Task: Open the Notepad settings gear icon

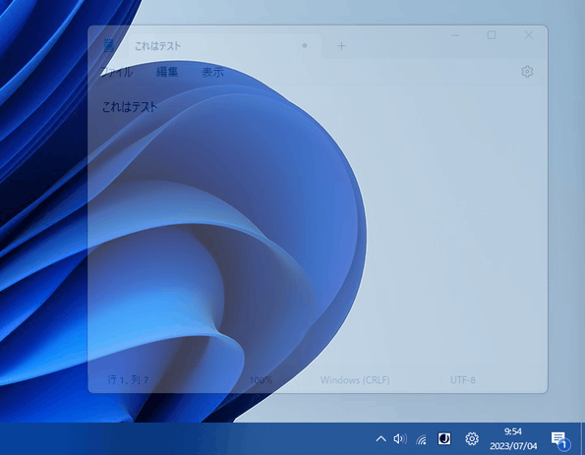Action: [x=527, y=71]
